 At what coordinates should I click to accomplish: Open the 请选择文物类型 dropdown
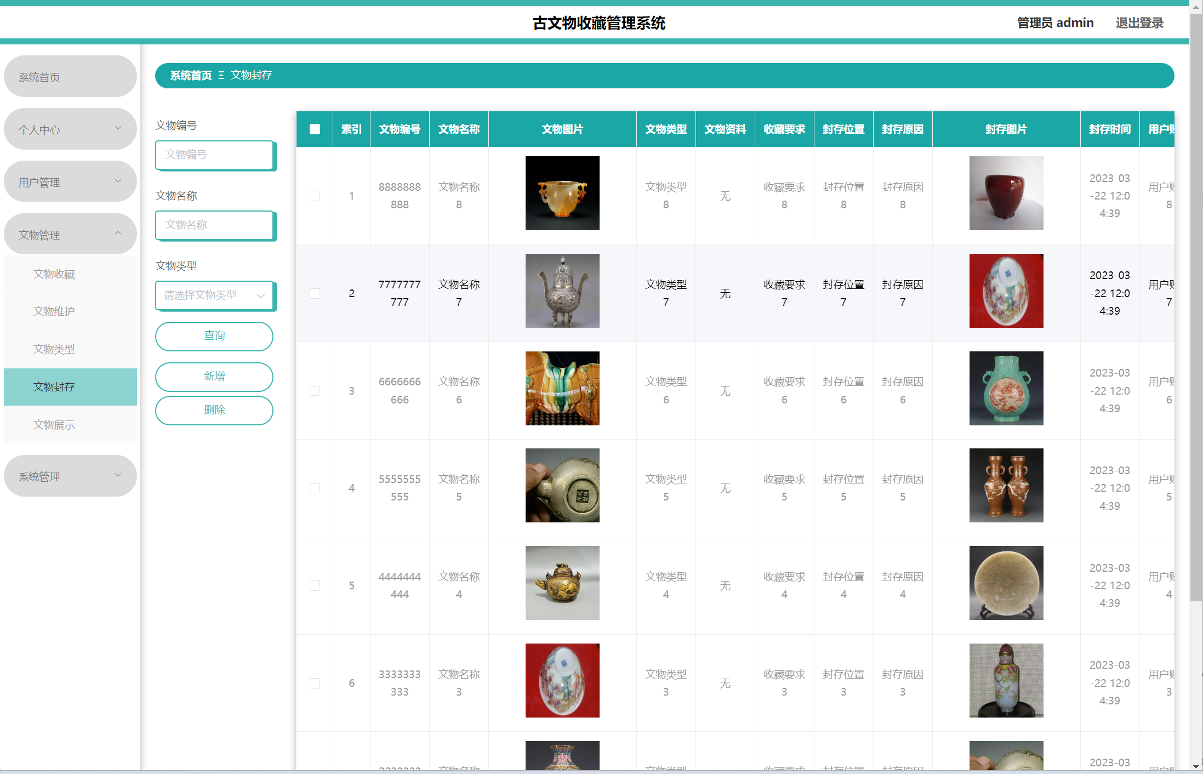[214, 295]
